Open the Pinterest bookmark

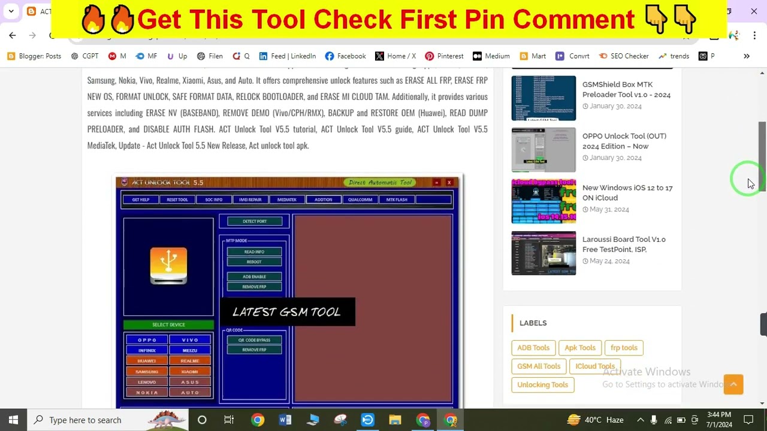click(x=444, y=56)
